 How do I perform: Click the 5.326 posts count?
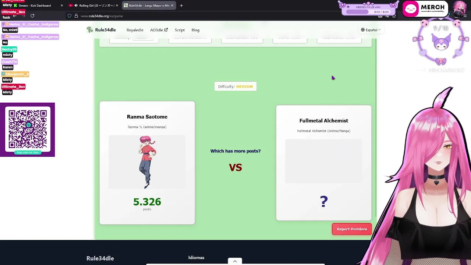147,202
